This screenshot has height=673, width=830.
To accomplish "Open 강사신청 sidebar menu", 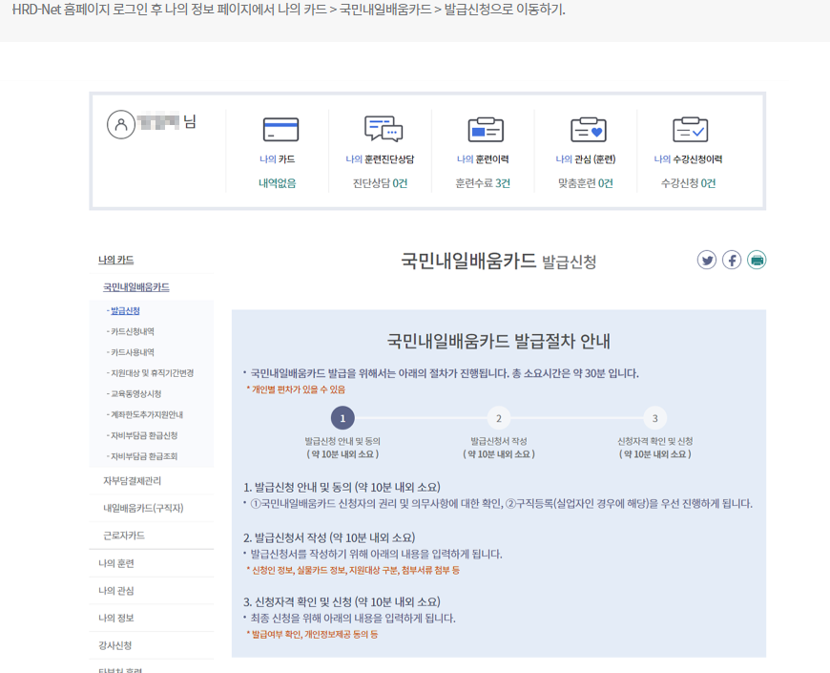I will (114, 645).
